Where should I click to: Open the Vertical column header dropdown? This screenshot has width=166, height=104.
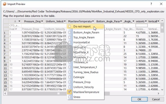click(x=158, y=21)
